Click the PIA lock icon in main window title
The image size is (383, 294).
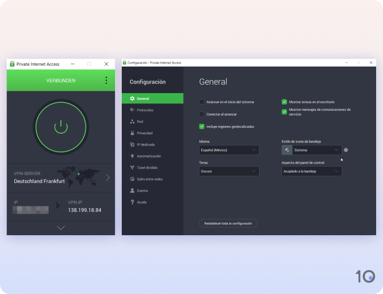[x=12, y=64]
